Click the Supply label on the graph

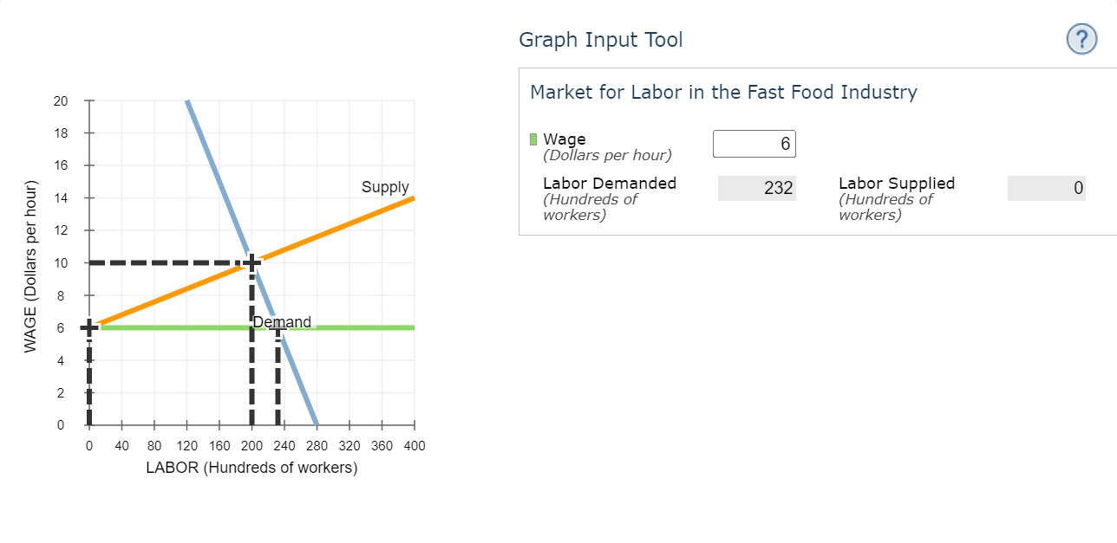coord(385,187)
